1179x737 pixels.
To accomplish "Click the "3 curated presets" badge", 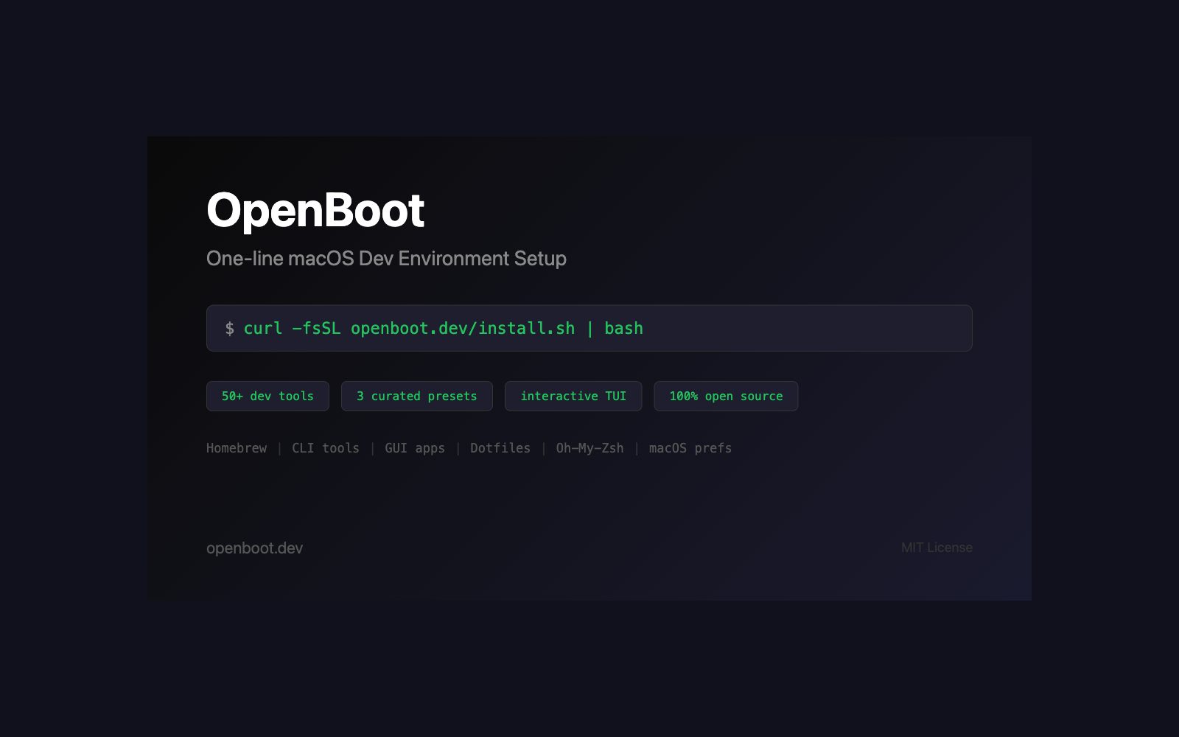I will pos(416,396).
